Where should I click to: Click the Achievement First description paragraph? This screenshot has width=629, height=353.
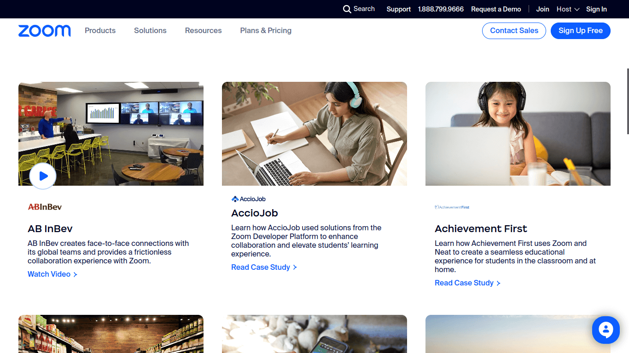515,256
